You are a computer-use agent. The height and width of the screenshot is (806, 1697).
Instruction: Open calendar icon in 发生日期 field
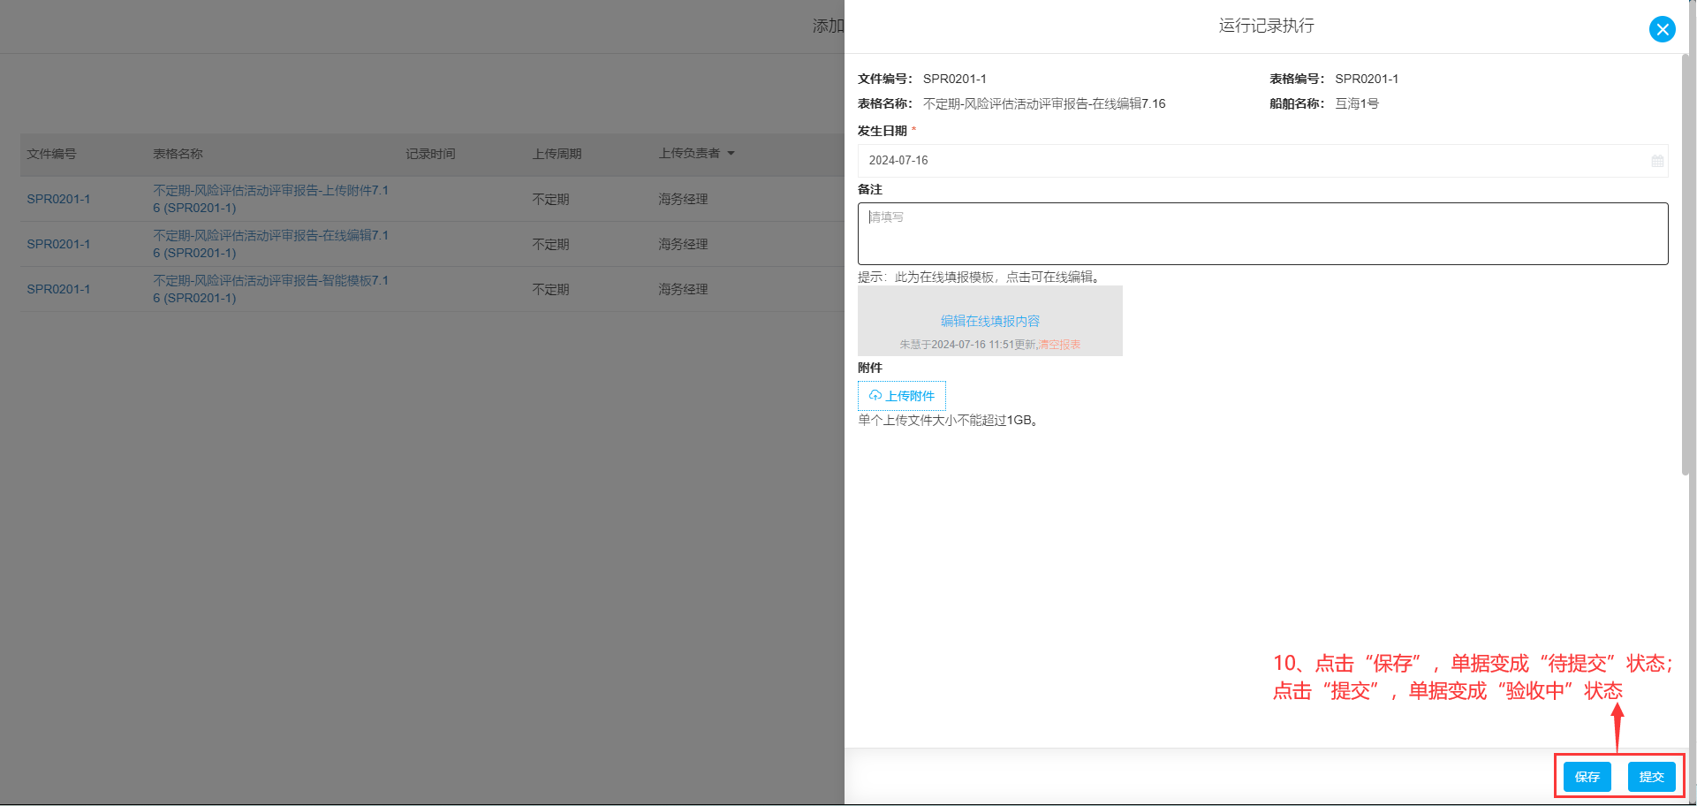coord(1657,161)
